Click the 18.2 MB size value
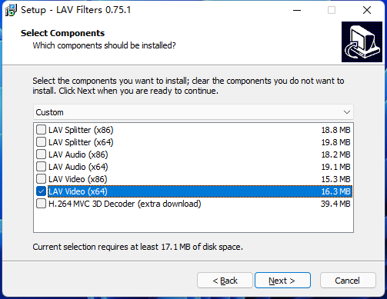Screen dimensions: 387x299 (335, 154)
